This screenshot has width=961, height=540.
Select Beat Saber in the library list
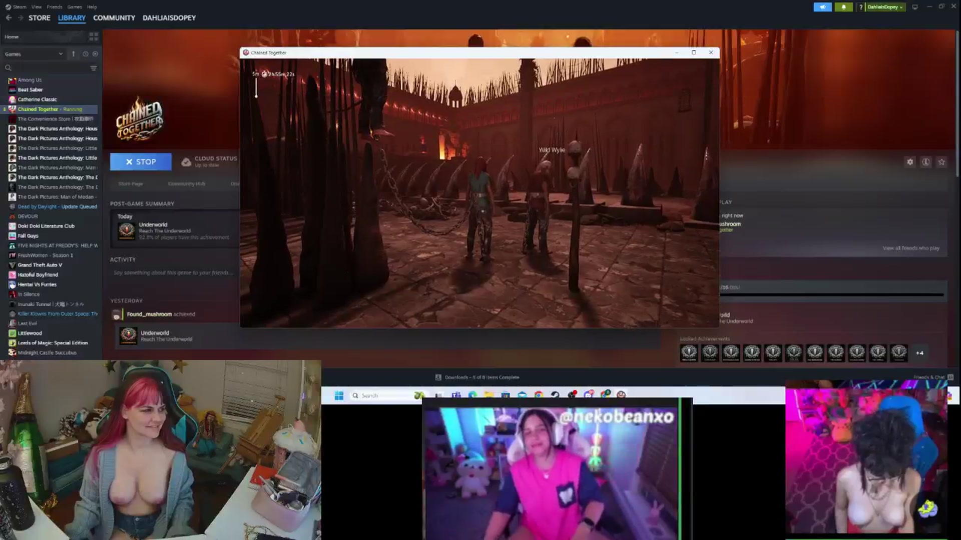tap(30, 90)
